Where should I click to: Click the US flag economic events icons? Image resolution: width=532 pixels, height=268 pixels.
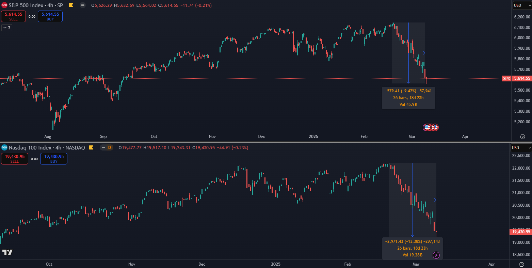[431, 127]
